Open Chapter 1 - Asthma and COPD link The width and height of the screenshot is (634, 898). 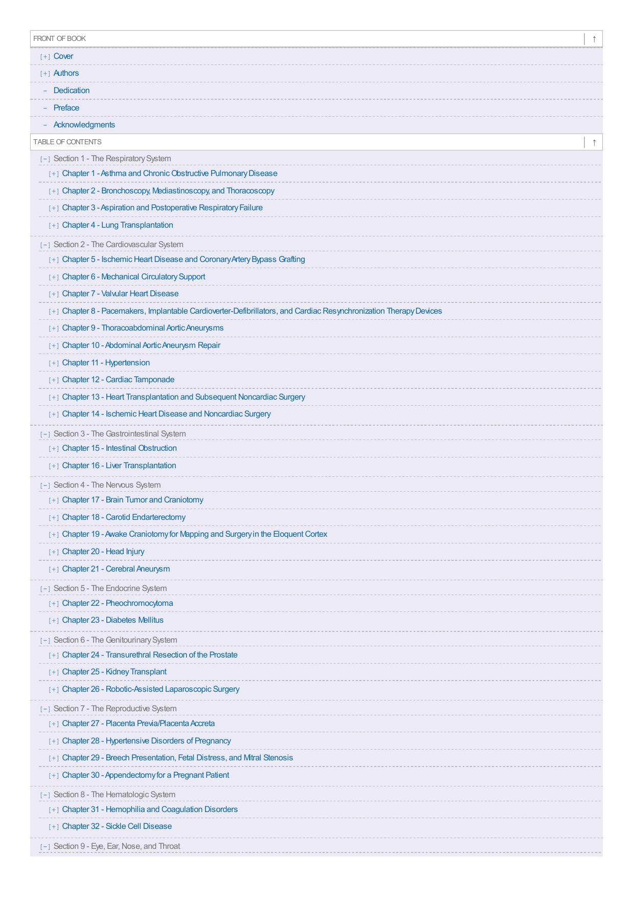(x=170, y=173)
